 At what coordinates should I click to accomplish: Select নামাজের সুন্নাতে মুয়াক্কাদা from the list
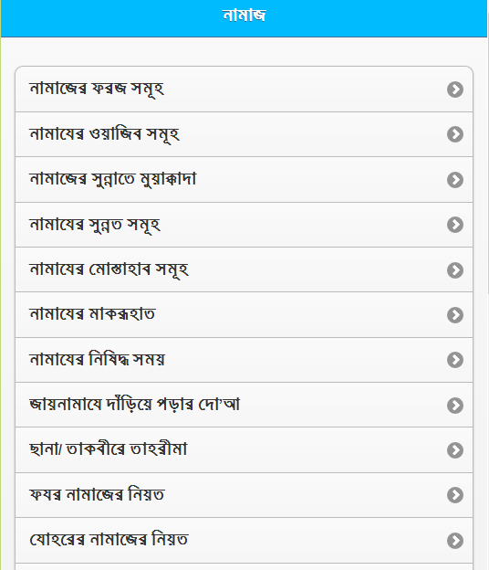click(x=244, y=180)
